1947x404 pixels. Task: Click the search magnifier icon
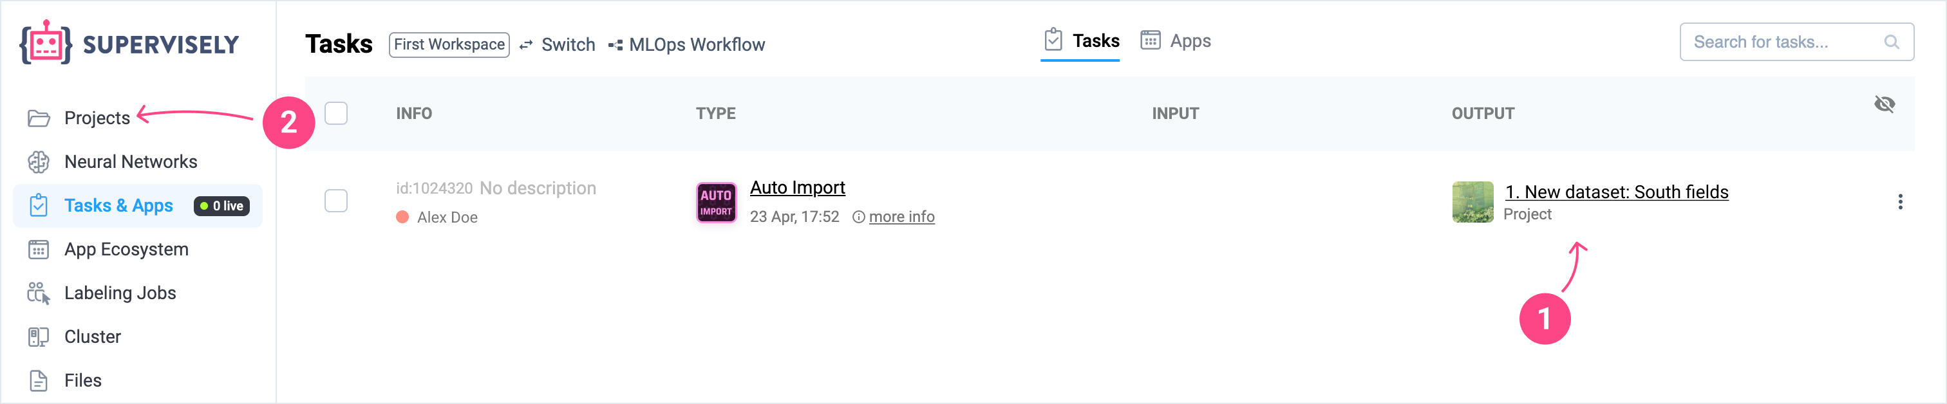pyautogui.click(x=1891, y=42)
